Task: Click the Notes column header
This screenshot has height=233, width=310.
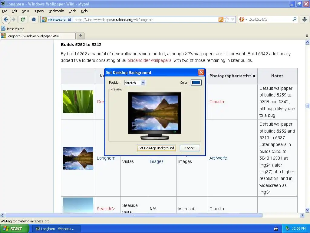Action: tap(277, 76)
